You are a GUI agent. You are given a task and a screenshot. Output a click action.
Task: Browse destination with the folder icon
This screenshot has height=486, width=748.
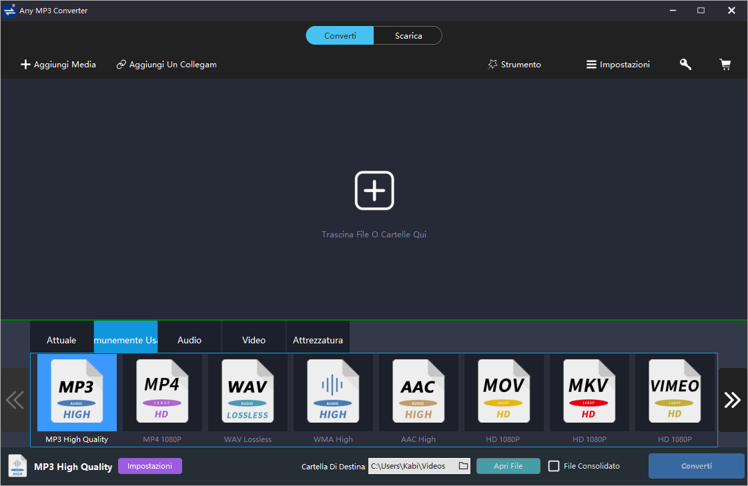click(463, 466)
